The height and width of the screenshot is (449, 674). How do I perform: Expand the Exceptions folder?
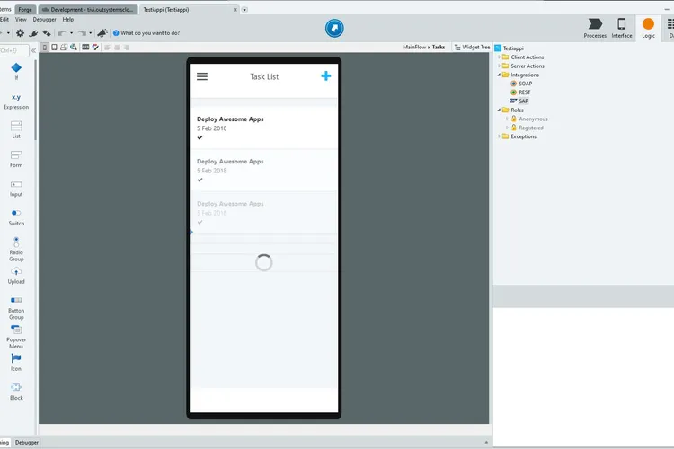[x=499, y=136]
